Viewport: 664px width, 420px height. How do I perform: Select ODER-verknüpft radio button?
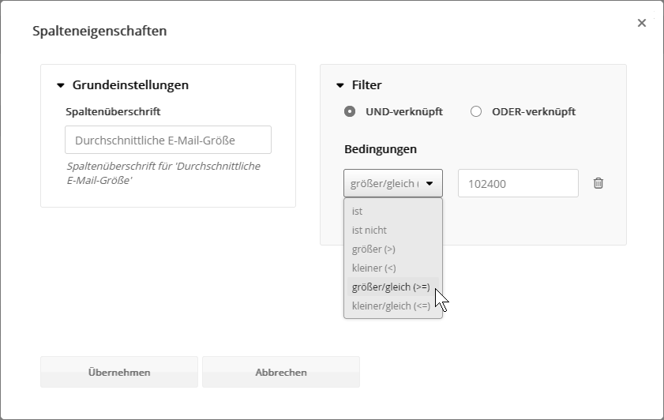point(476,111)
